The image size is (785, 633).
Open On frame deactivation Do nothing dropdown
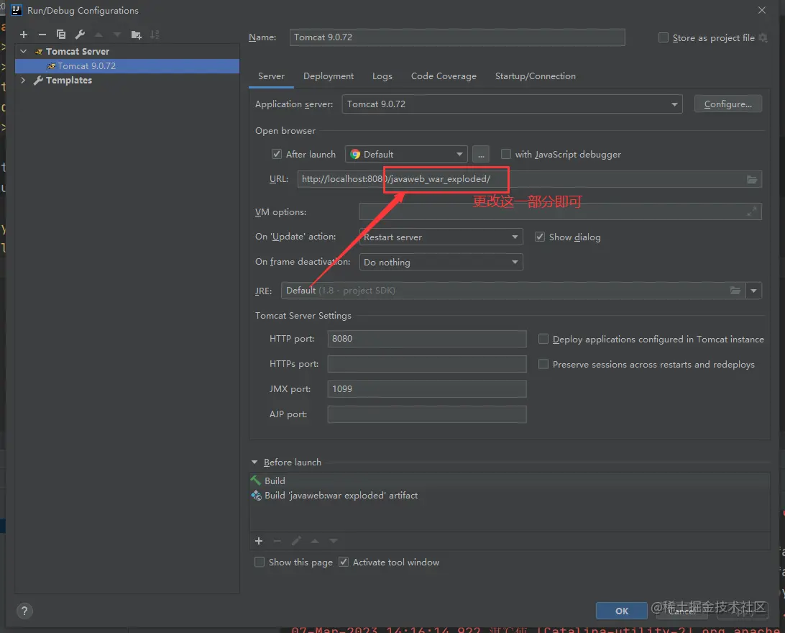pos(441,262)
